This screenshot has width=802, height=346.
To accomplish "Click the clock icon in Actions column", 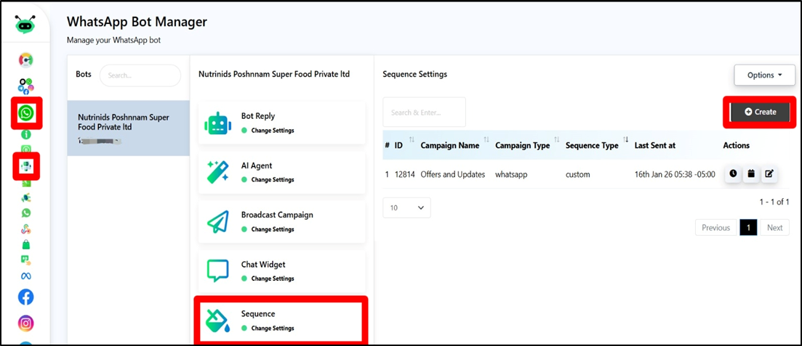I will 733,174.
